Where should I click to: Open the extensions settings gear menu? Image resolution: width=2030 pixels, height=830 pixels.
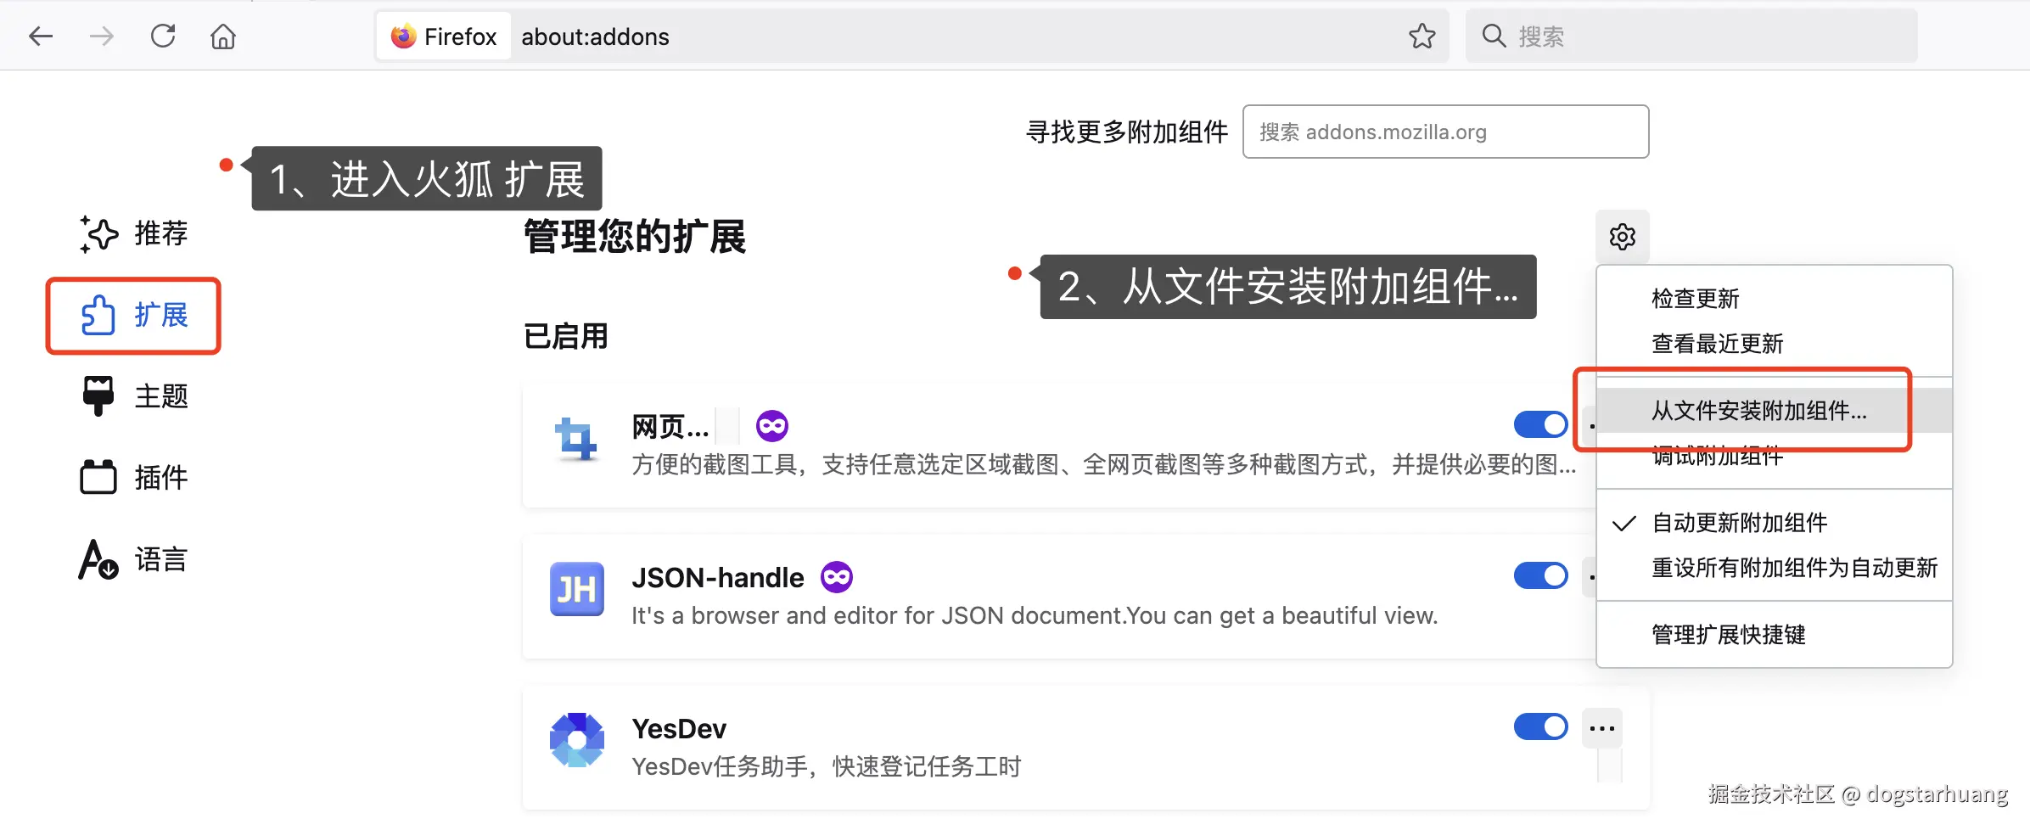(1623, 236)
